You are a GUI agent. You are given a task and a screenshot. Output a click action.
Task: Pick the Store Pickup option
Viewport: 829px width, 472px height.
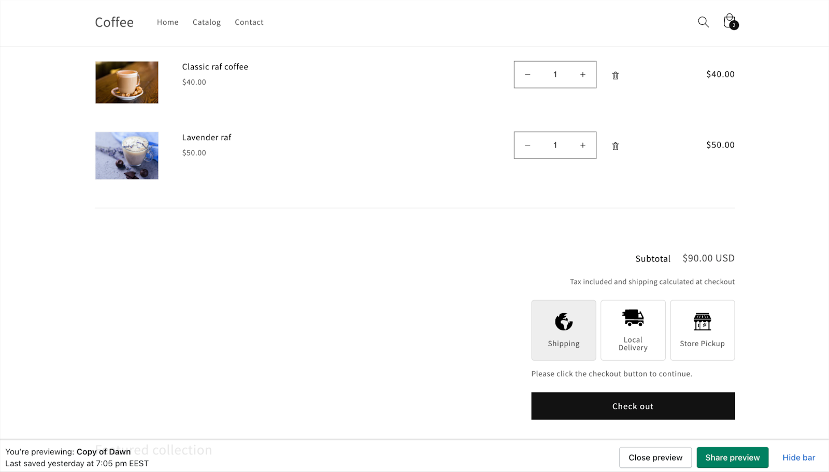[x=702, y=330]
